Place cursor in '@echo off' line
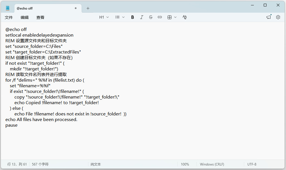This screenshot has height=170, width=286. coord(16,30)
